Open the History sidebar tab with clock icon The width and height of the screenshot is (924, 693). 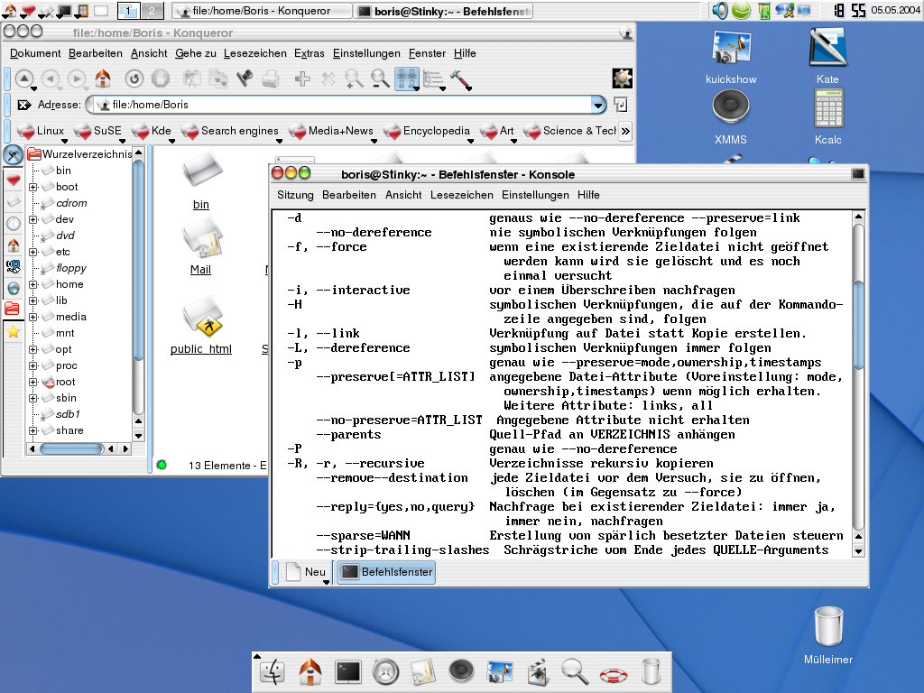click(14, 224)
